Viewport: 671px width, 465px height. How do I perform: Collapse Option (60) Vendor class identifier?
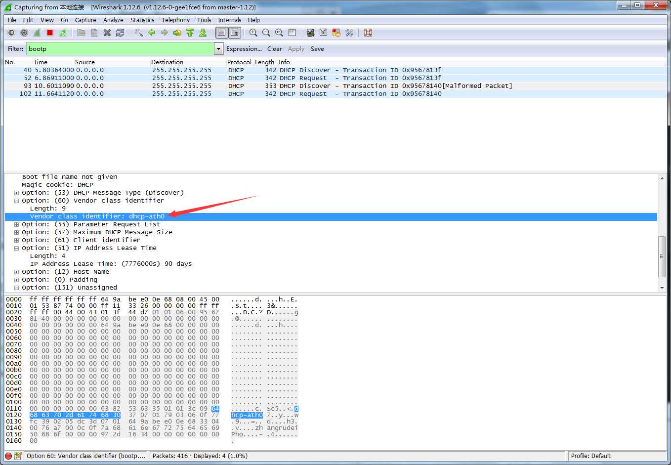click(16, 201)
